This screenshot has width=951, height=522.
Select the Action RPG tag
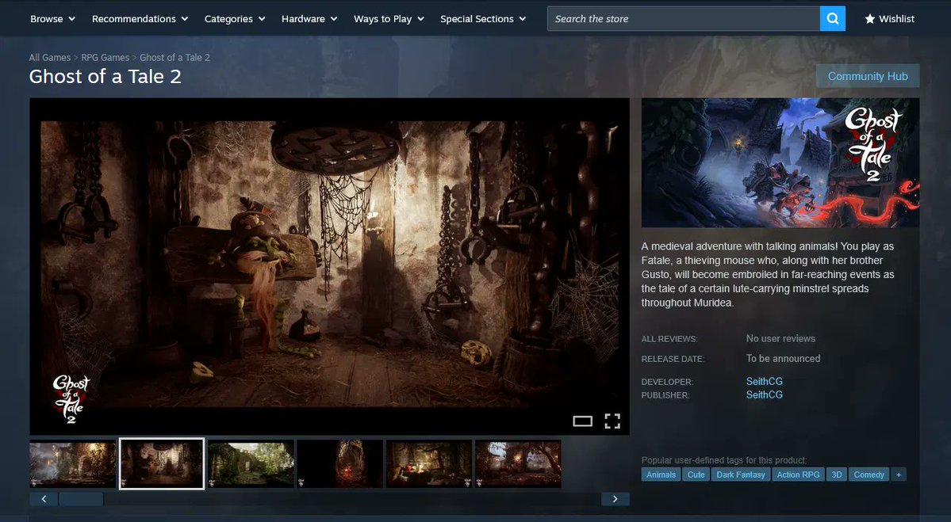click(x=798, y=474)
